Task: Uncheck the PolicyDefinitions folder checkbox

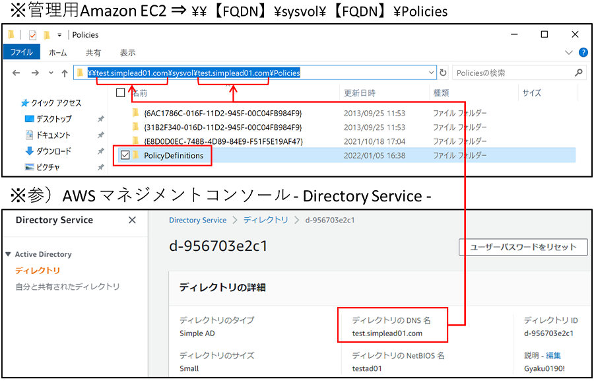Action: [x=125, y=155]
